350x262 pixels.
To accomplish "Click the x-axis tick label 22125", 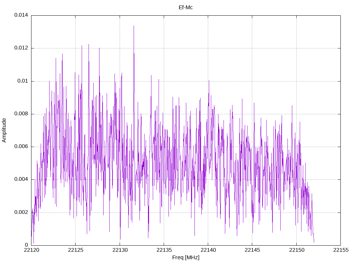I will pyautogui.click(x=76, y=250).
